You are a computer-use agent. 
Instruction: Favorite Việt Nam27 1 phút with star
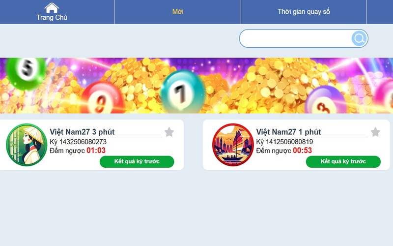coord(375,132)
